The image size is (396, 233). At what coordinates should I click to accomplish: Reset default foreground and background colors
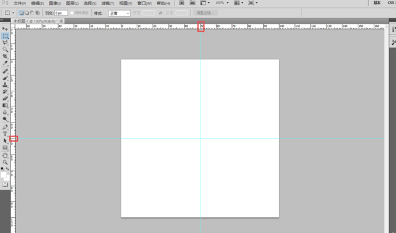pyautogui.click(x=3, y=169)
